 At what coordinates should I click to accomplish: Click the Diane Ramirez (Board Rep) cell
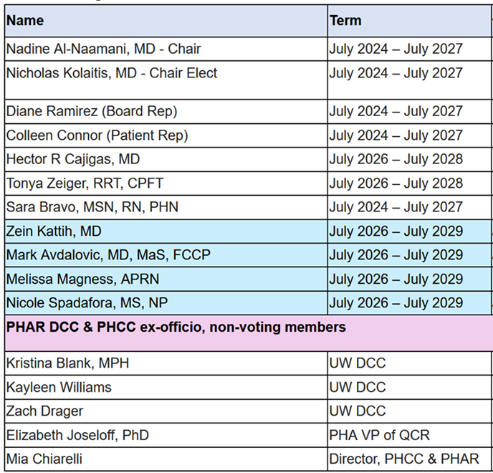click(166, 112)
